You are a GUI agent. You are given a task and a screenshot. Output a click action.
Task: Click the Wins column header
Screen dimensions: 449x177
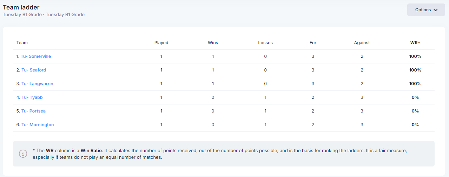(213, 43)
